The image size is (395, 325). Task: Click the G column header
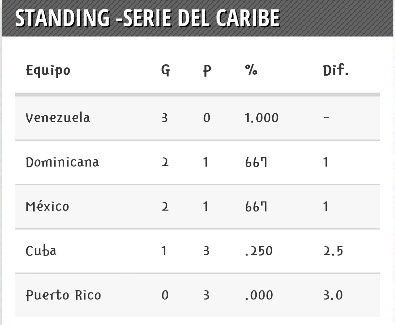(x=165, y=70)
